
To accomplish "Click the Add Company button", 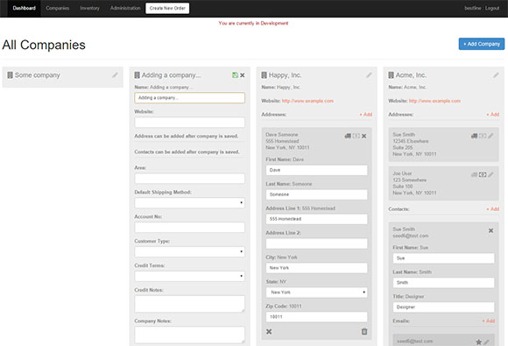I will pos(482,44).
